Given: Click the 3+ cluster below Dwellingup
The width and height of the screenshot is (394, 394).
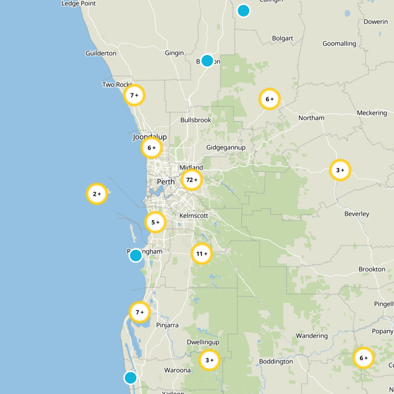Looking at the screenshot, I should (x=208, y=360).
